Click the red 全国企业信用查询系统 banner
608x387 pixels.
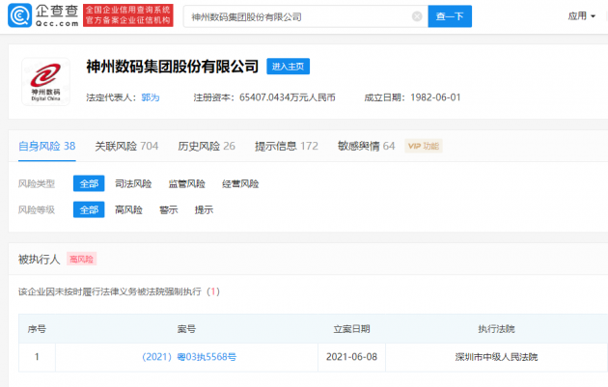[x=128, y=15]
